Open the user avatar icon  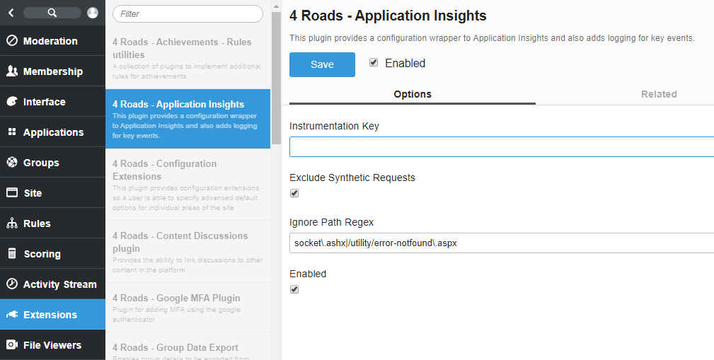pos(93,13)
